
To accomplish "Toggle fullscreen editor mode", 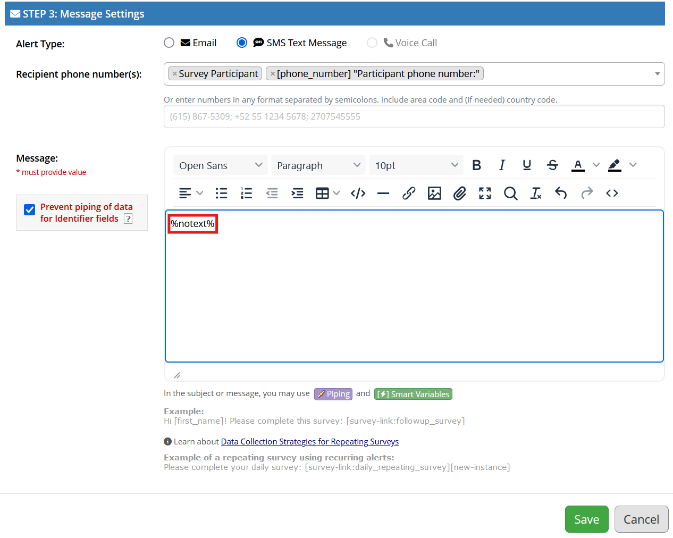I will tap(485, 193).
